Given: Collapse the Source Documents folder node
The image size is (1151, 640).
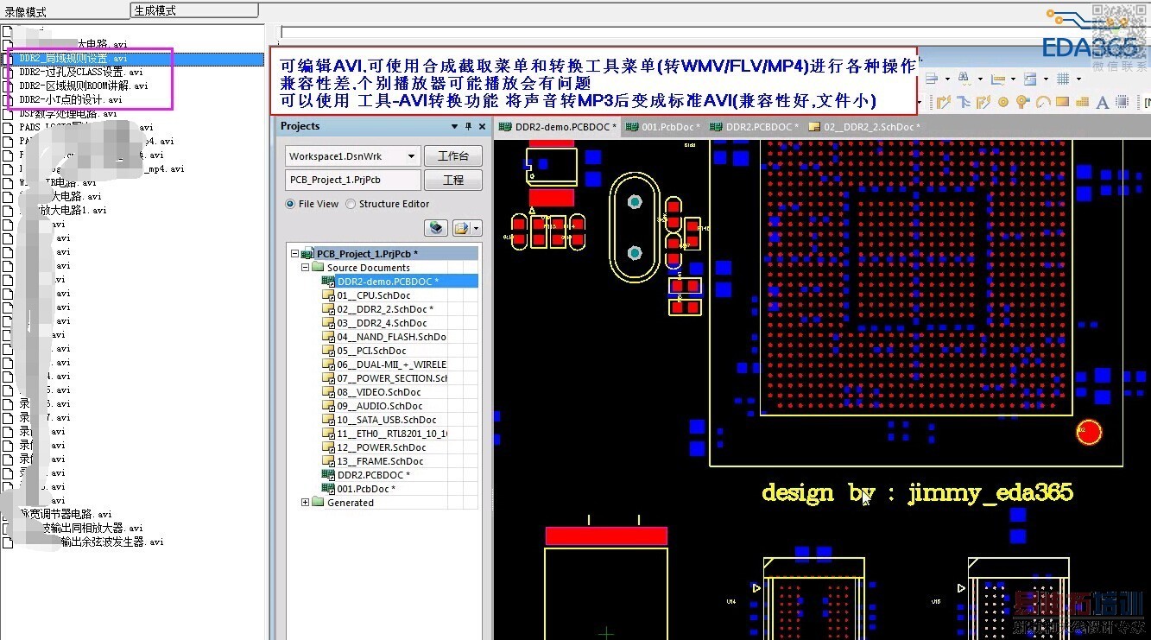Looking at the screenshot, I should 306,268.
